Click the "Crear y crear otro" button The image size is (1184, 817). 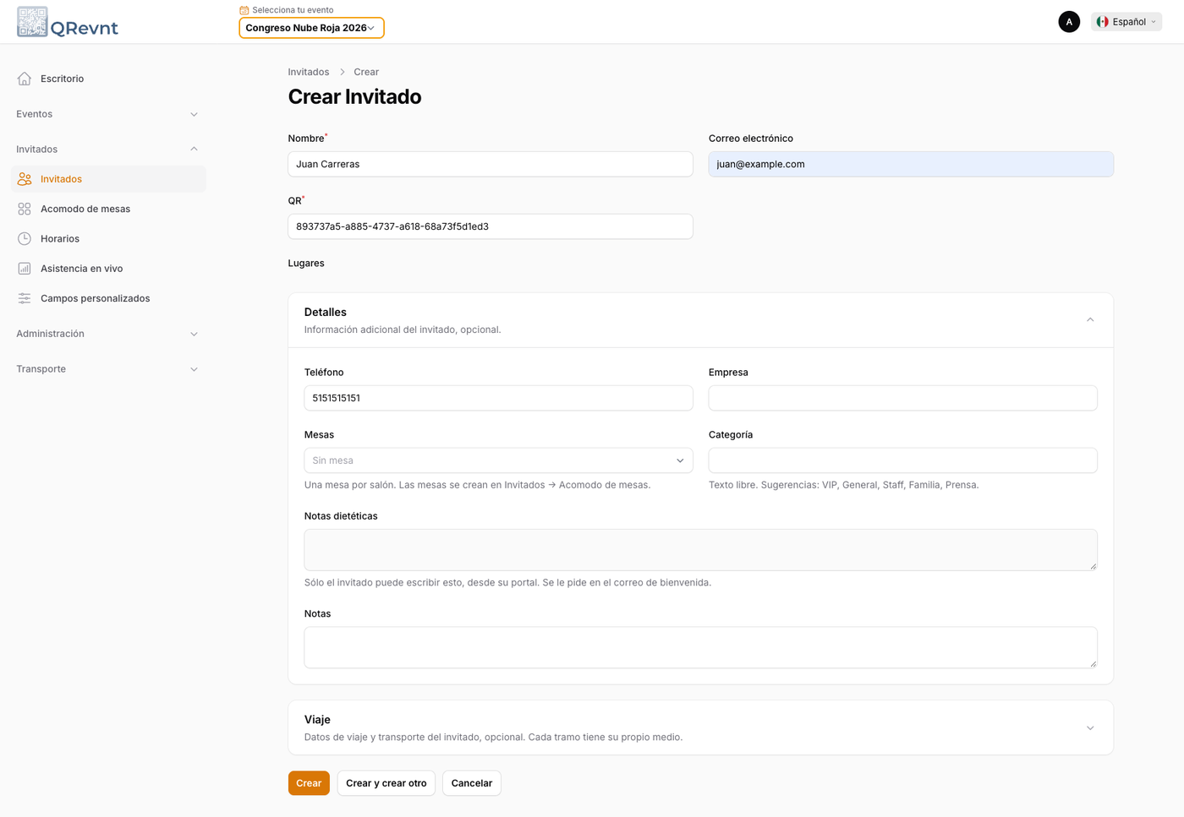pos(386,783)
